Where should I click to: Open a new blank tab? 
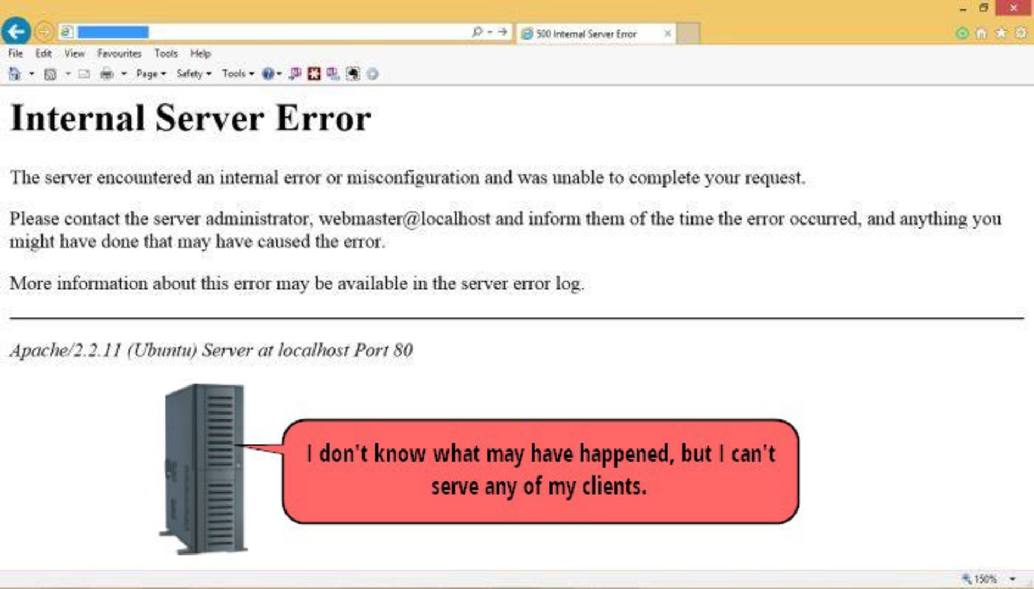[688, 33]
